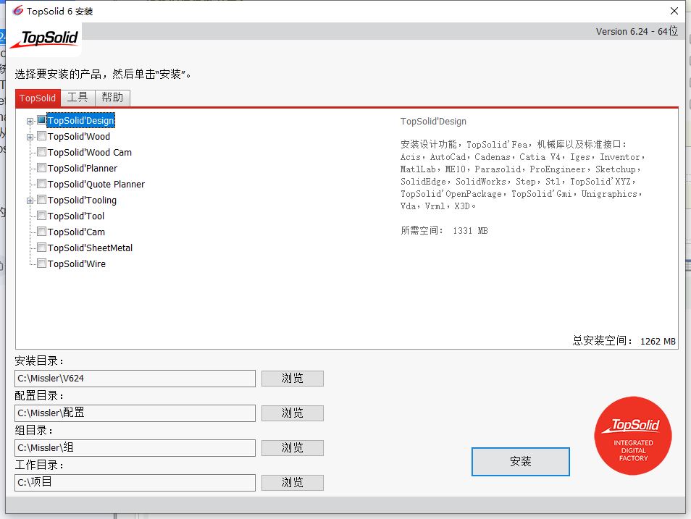Viewport: 691px width, 519px height.
Task: Click the red Integrated Digital Factory badge
Action: coord(633,436)
